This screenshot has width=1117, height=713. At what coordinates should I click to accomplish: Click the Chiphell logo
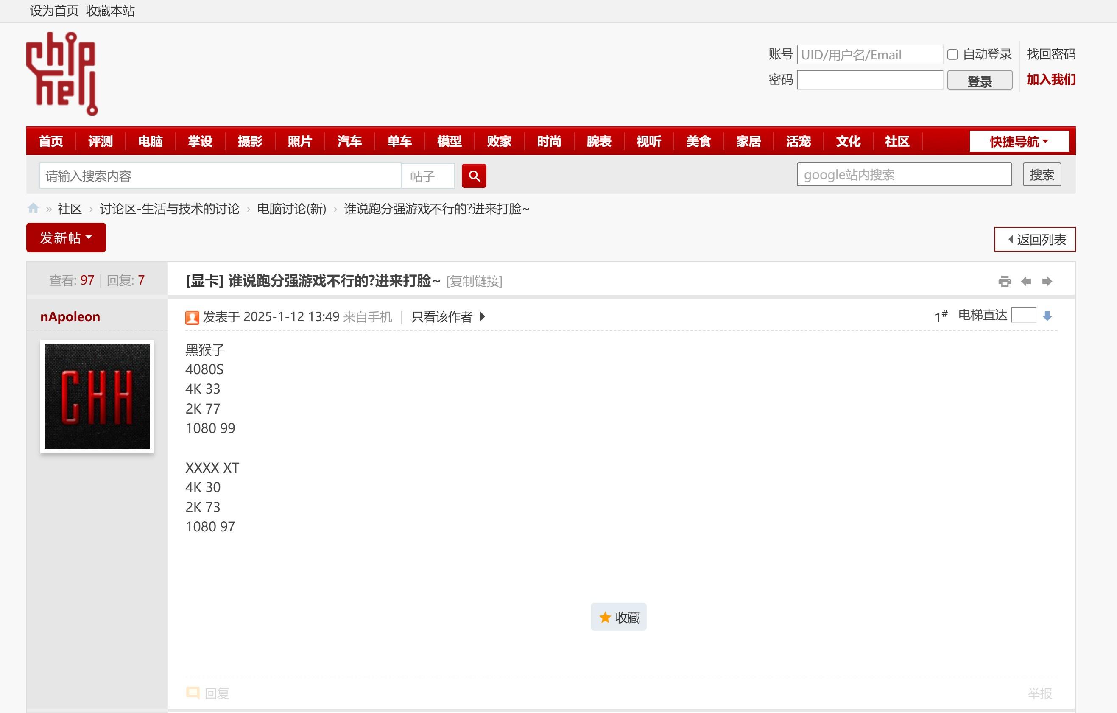(x=61, y=73)
